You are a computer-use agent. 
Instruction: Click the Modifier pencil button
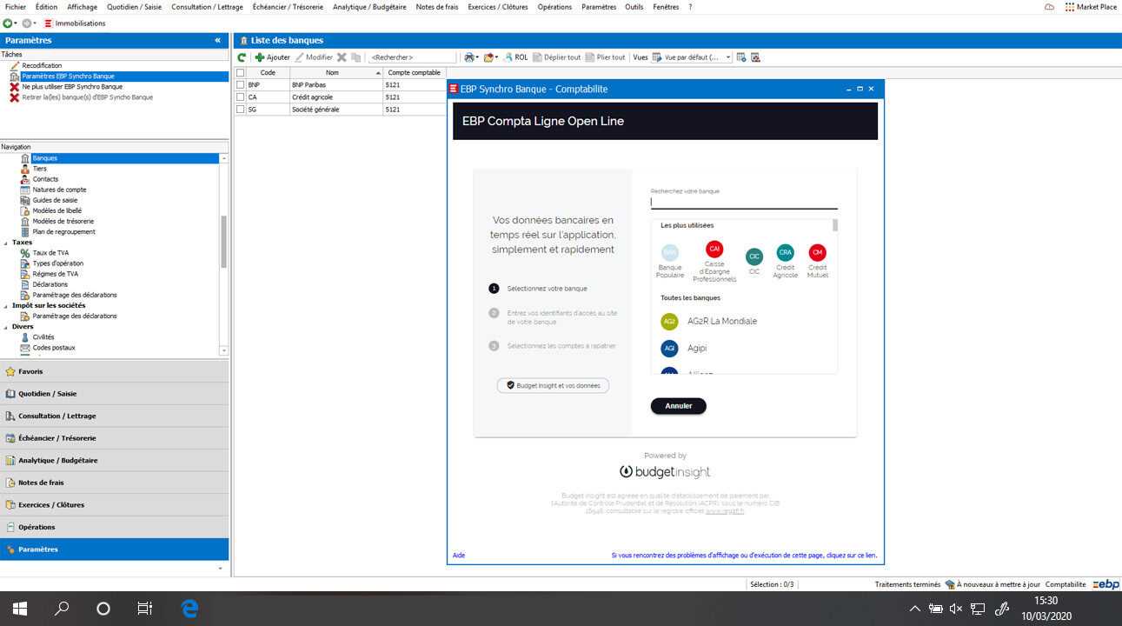pos(314,57)
